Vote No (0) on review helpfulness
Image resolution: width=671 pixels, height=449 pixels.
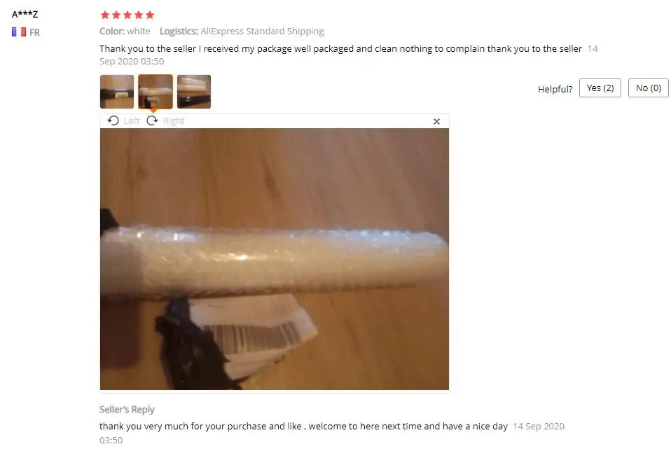649,88
